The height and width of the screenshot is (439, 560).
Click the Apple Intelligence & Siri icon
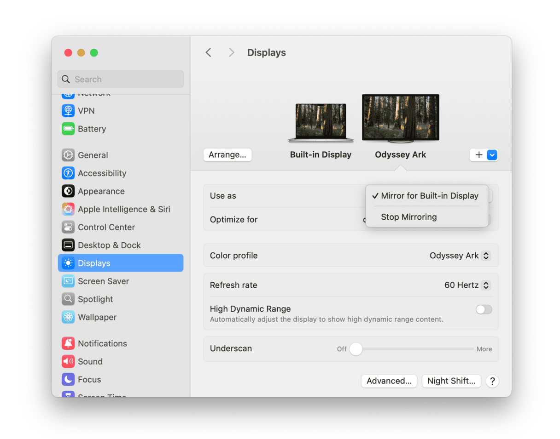coord(68,209)
